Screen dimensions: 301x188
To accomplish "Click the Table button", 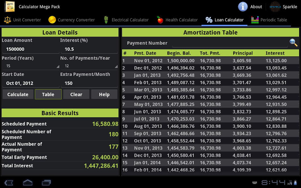I will [x=48, y=94].
